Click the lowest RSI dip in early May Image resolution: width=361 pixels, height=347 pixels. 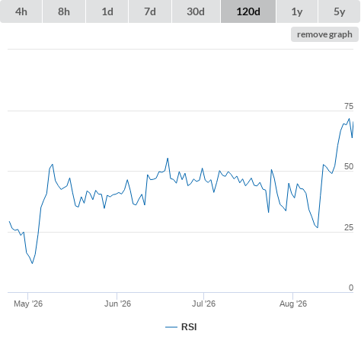pos(32,263)
